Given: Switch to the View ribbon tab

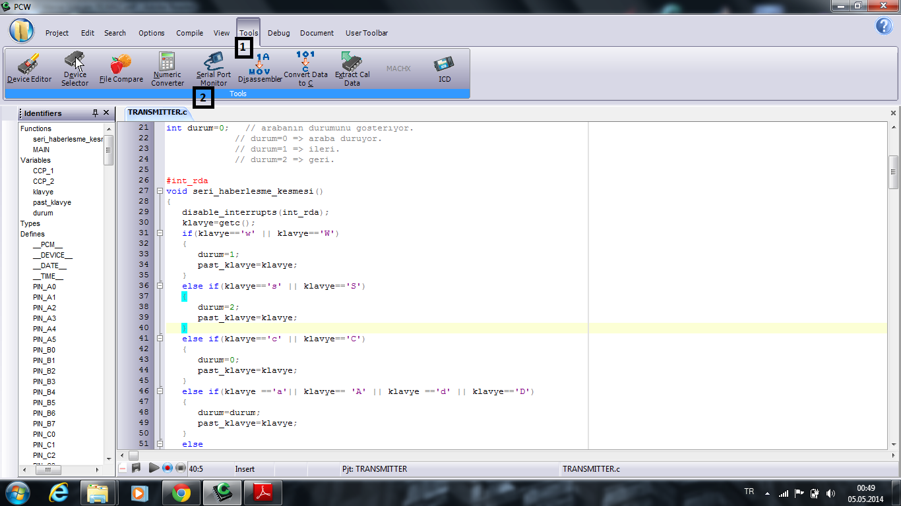Looking at the screenshot, I should (222, 33).
